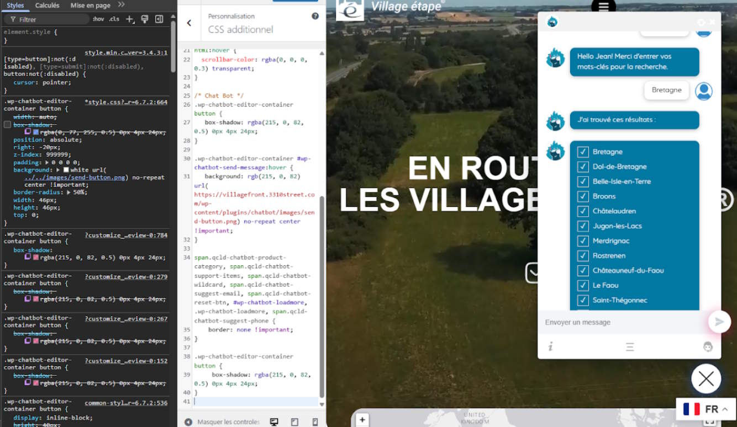The image size is (737, 427).
Task: Open the Mise en page tab
Action: click(x=90, y=6)
